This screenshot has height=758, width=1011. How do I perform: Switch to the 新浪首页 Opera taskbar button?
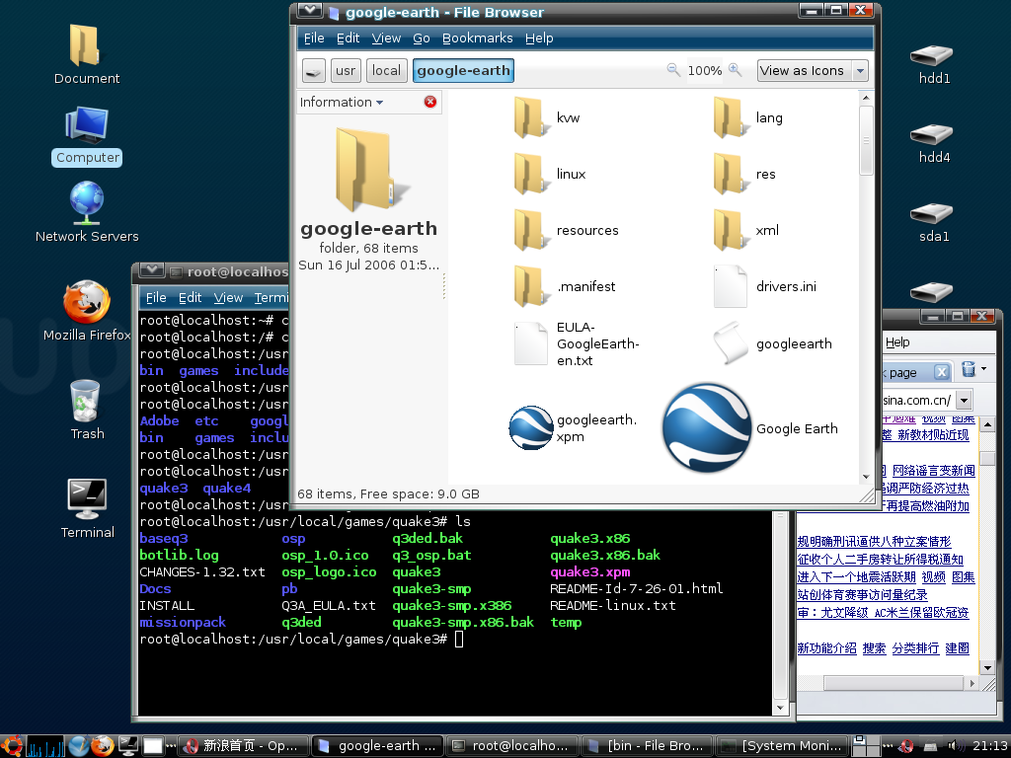(x=243, y=746)
